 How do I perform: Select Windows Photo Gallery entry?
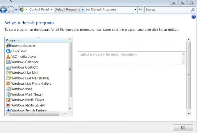pyautogui.click(x=28, y=105)
